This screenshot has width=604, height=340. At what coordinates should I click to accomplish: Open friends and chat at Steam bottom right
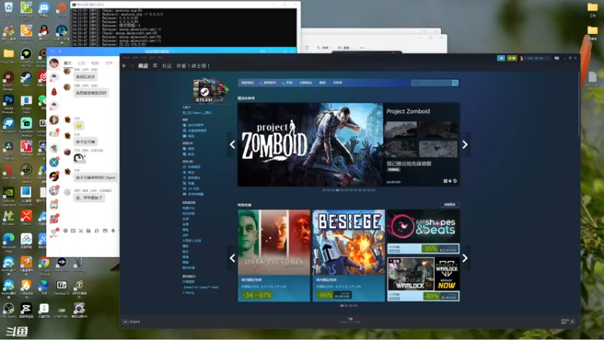[x=568, y=322]
